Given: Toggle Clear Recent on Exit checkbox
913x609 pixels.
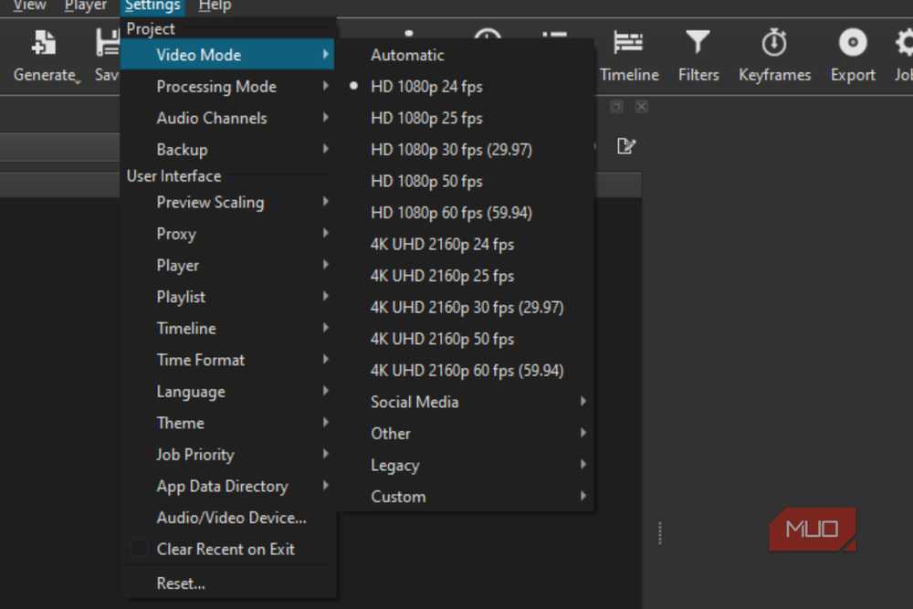Looking at the screenshot, I should click(139, 549).
